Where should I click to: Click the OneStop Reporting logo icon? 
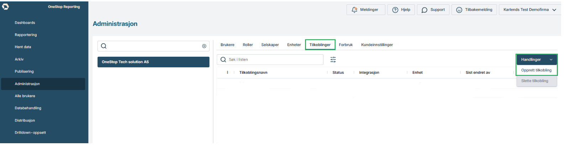(5, 6)
